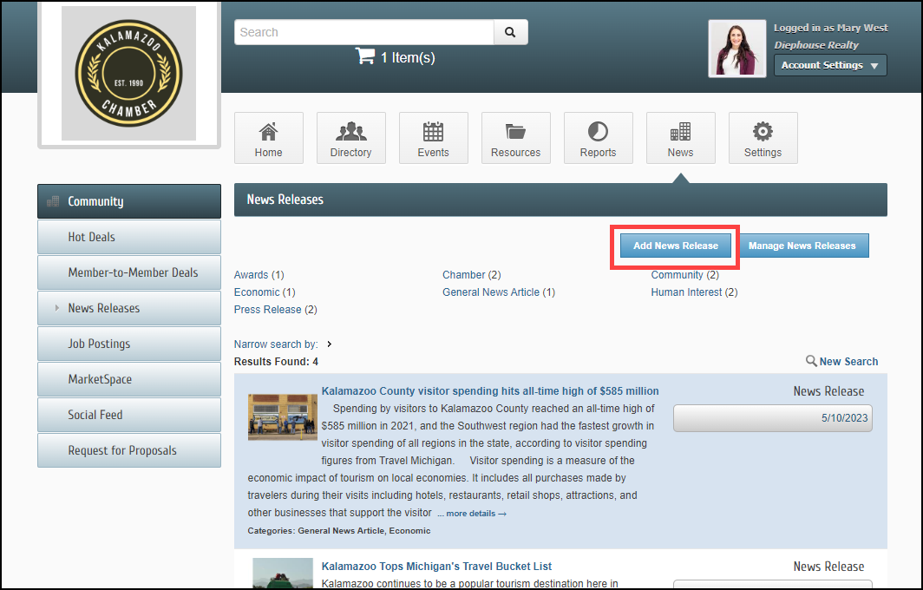Click the magnifying glass search button
923x590 pixels.
tap(510, 32)
